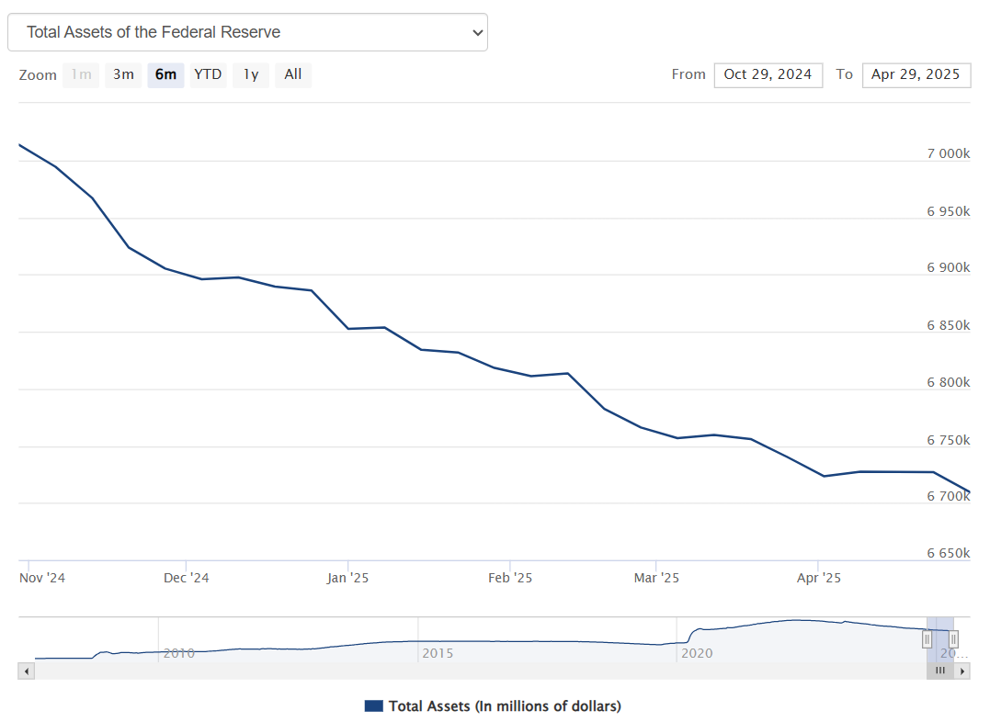Click the To date field Apr 29, 2025
This screenshot has width=990, height=722.
click(916, 75)
